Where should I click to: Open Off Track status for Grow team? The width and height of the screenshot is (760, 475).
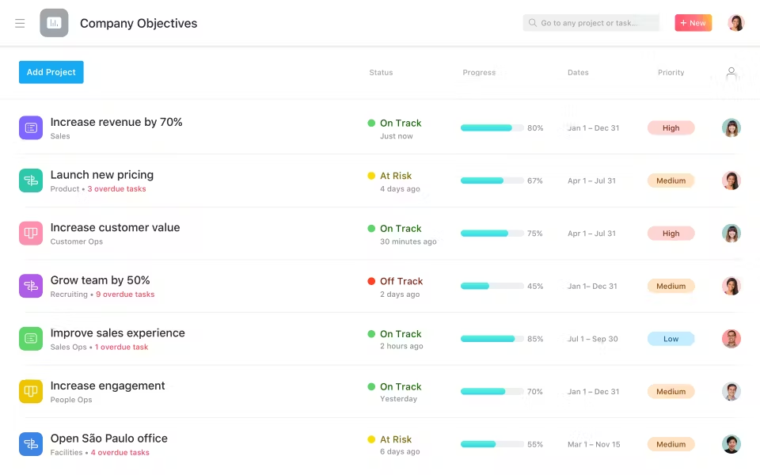pos(400,281)
